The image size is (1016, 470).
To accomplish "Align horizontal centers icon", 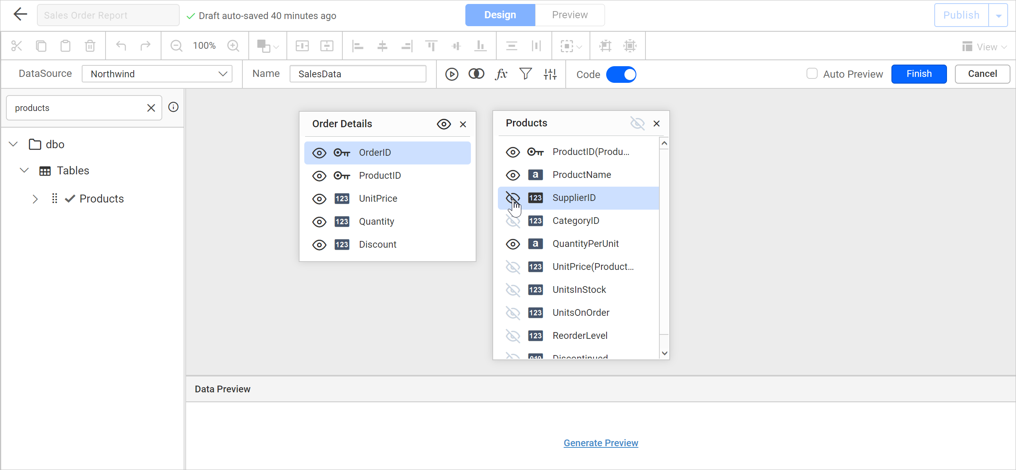I will (382, 46).
